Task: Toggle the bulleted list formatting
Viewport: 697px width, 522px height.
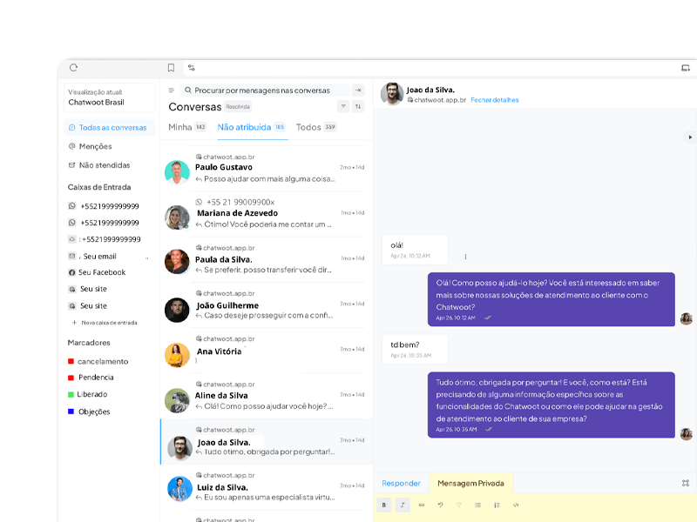Action: pos(477,505)
